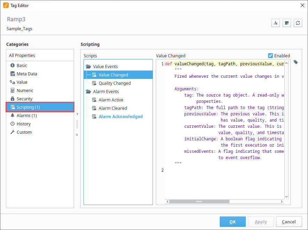Click the Cancel button
308x230 pixels.
click(289, 222)
